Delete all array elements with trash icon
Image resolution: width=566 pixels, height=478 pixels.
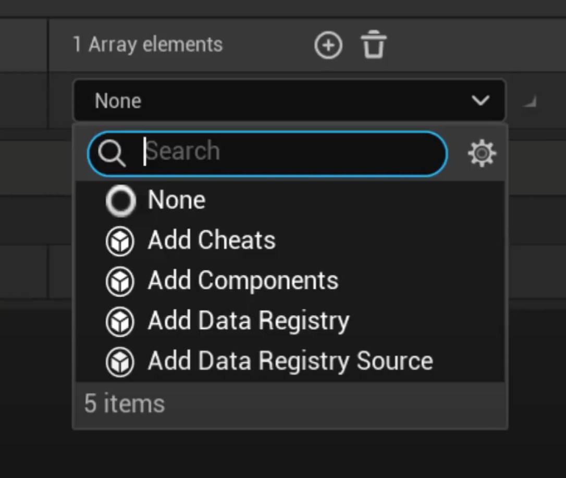tap(374, 44)
